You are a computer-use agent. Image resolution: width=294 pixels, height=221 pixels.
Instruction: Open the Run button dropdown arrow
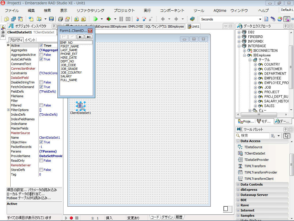[x=102, y=19]
